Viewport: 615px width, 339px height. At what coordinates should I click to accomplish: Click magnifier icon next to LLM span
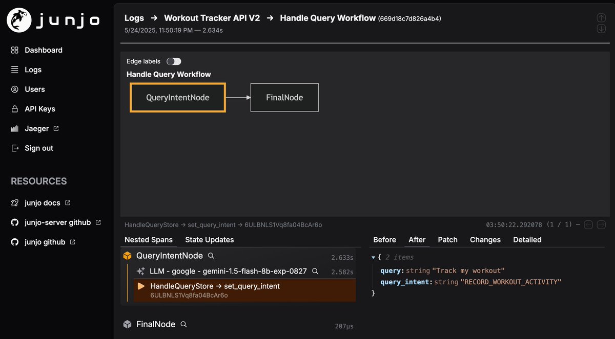tap(316, 271)
